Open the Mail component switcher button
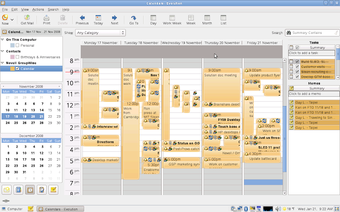Viewport: 340px width, 212px height. [6, 190]
